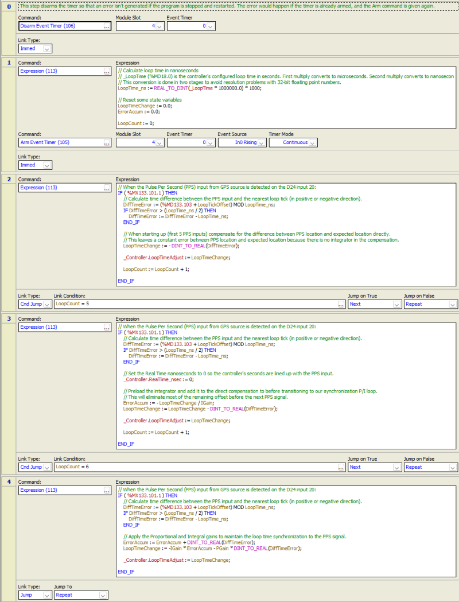459x602 pixels.
Task: Click 'ErrorAccum := - LoopTimeChange / IGain;' line
Action: pos(169,403)
